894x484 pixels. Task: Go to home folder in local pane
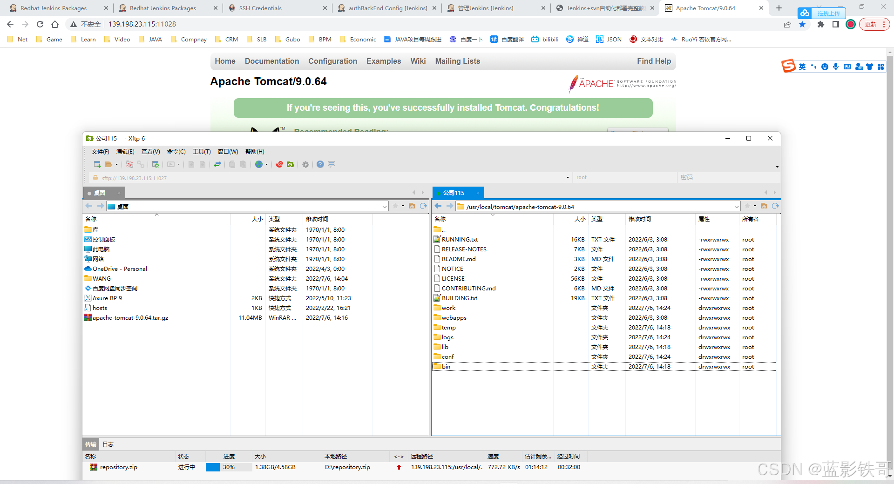tap(412, 206)
